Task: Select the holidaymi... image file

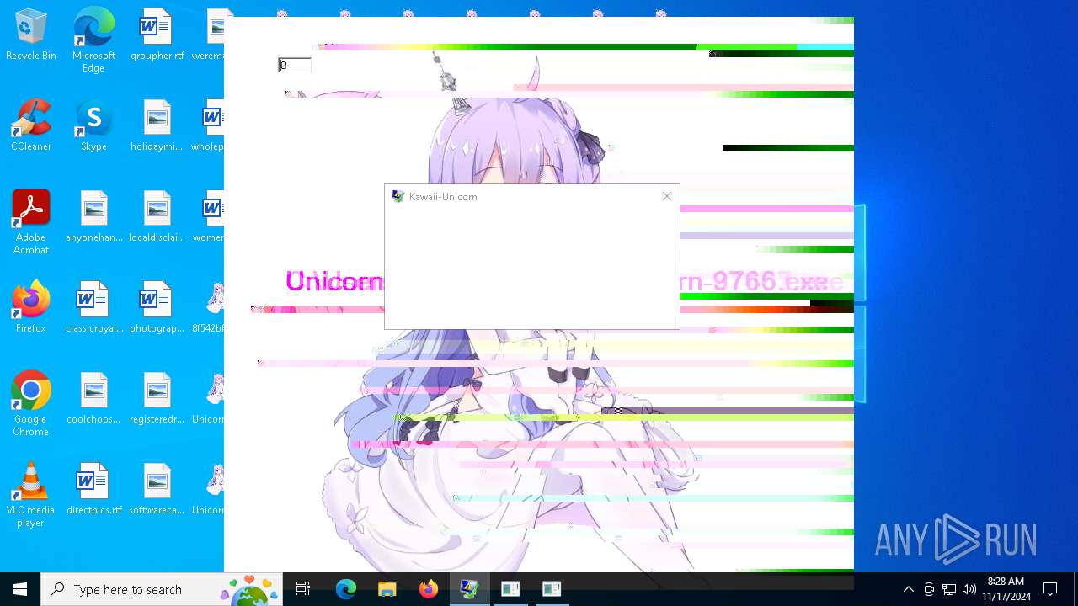Action: click(x=157, y=125)
